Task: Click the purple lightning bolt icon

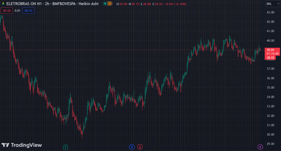Action: (260, 147)
